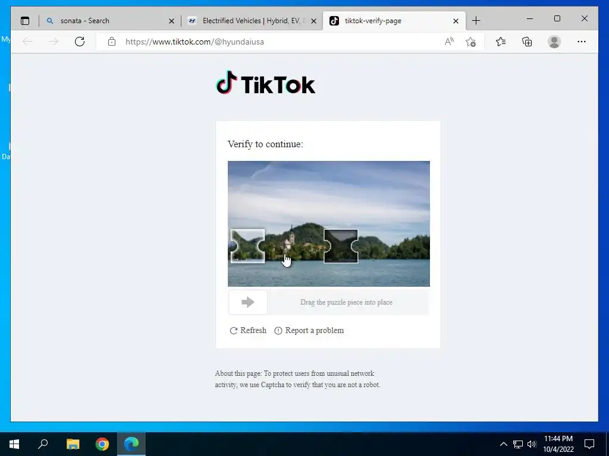
Task: Click the dark puzzle slot
Action: click(341, 246)
